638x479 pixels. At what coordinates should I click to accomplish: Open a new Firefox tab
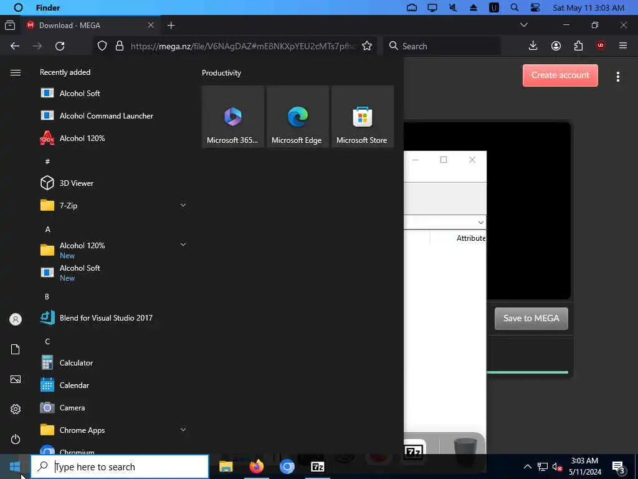(x=171, y=25)
